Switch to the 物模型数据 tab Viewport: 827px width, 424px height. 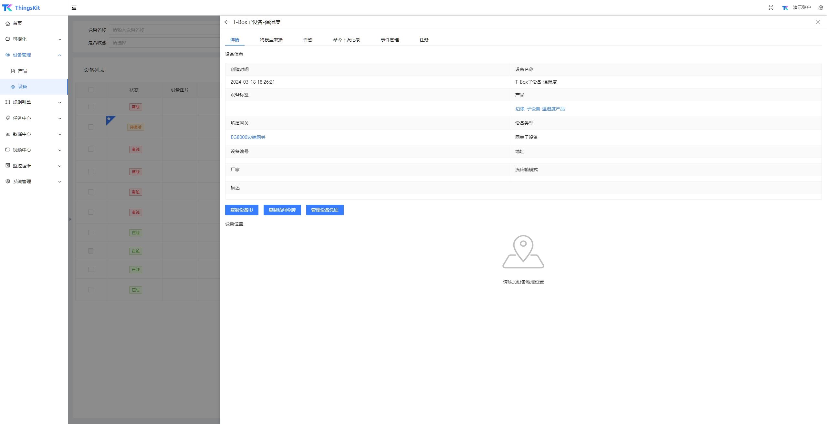271,40
